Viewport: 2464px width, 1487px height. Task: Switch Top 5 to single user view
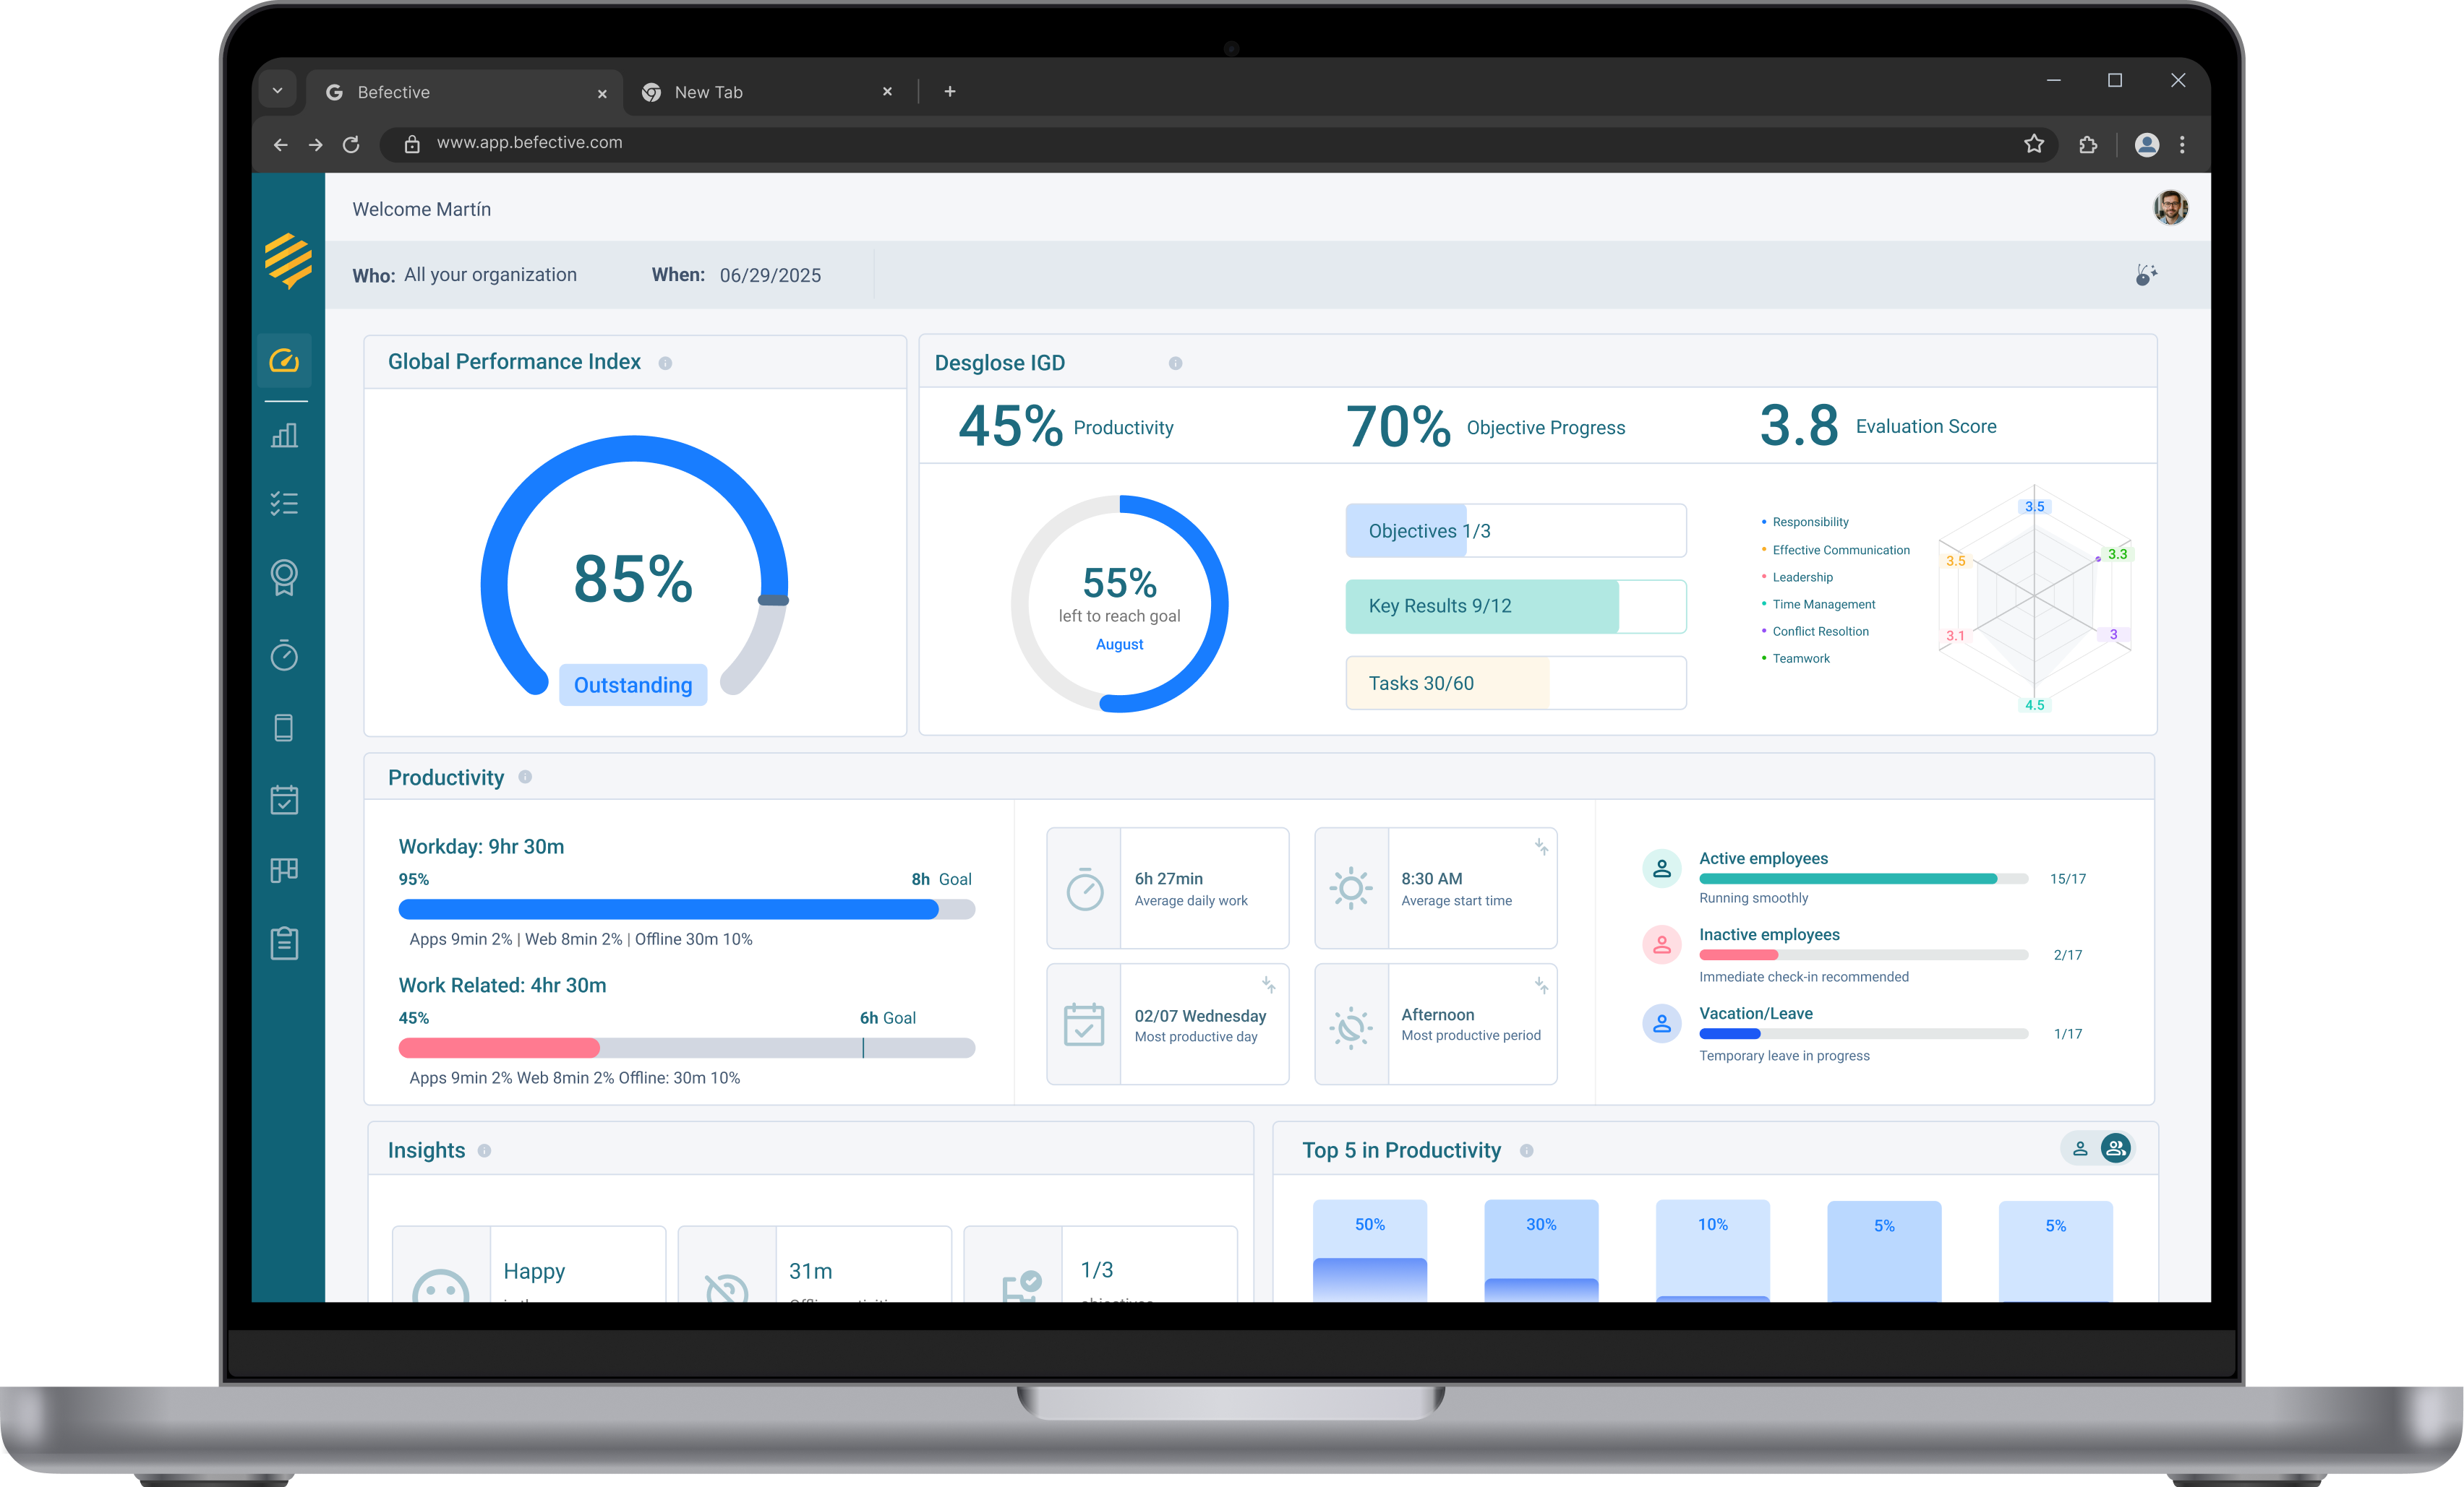[2080, 1148]
